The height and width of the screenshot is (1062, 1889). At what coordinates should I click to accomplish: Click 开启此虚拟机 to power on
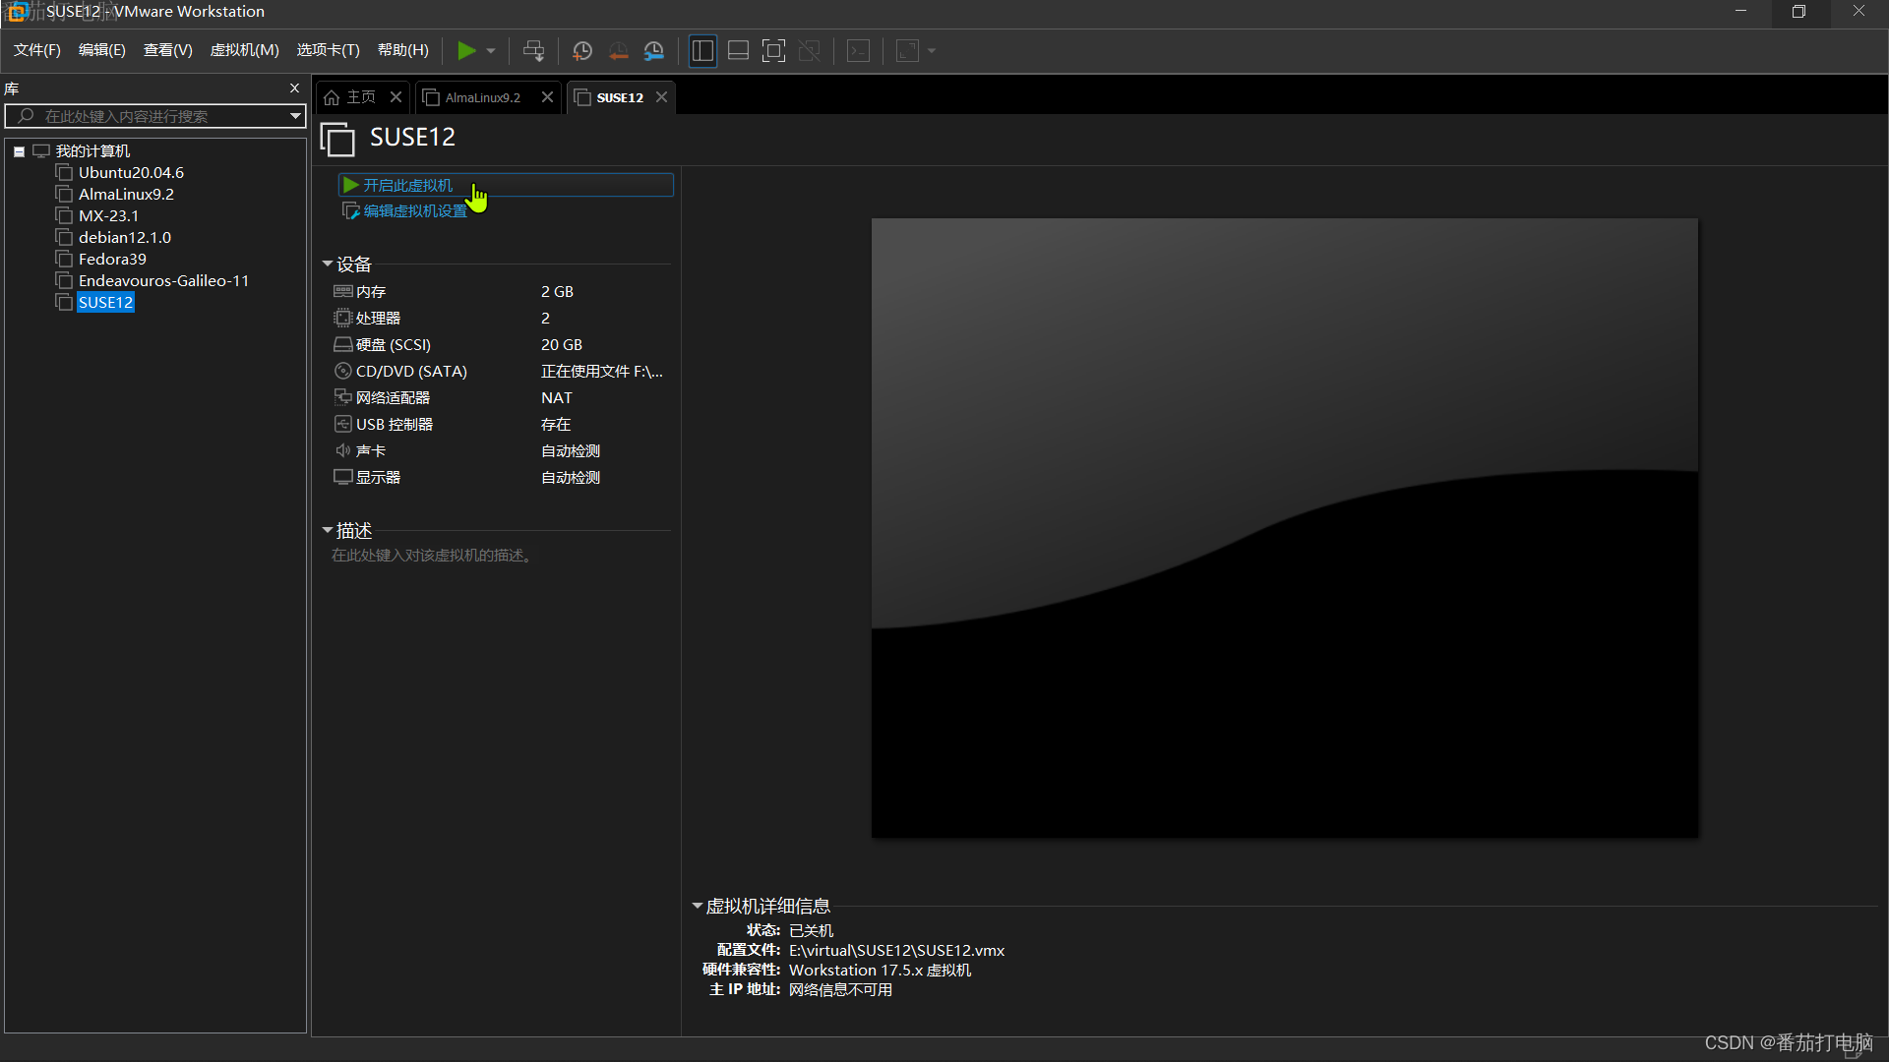tap(506, 185)
